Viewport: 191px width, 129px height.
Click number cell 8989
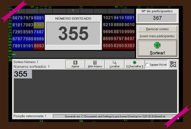[x=39, y=39]
